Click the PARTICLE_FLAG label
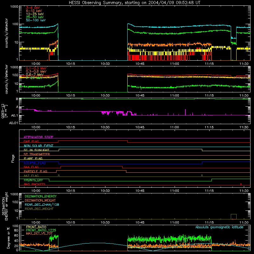 pyautogui.click(x=36, y=171)
